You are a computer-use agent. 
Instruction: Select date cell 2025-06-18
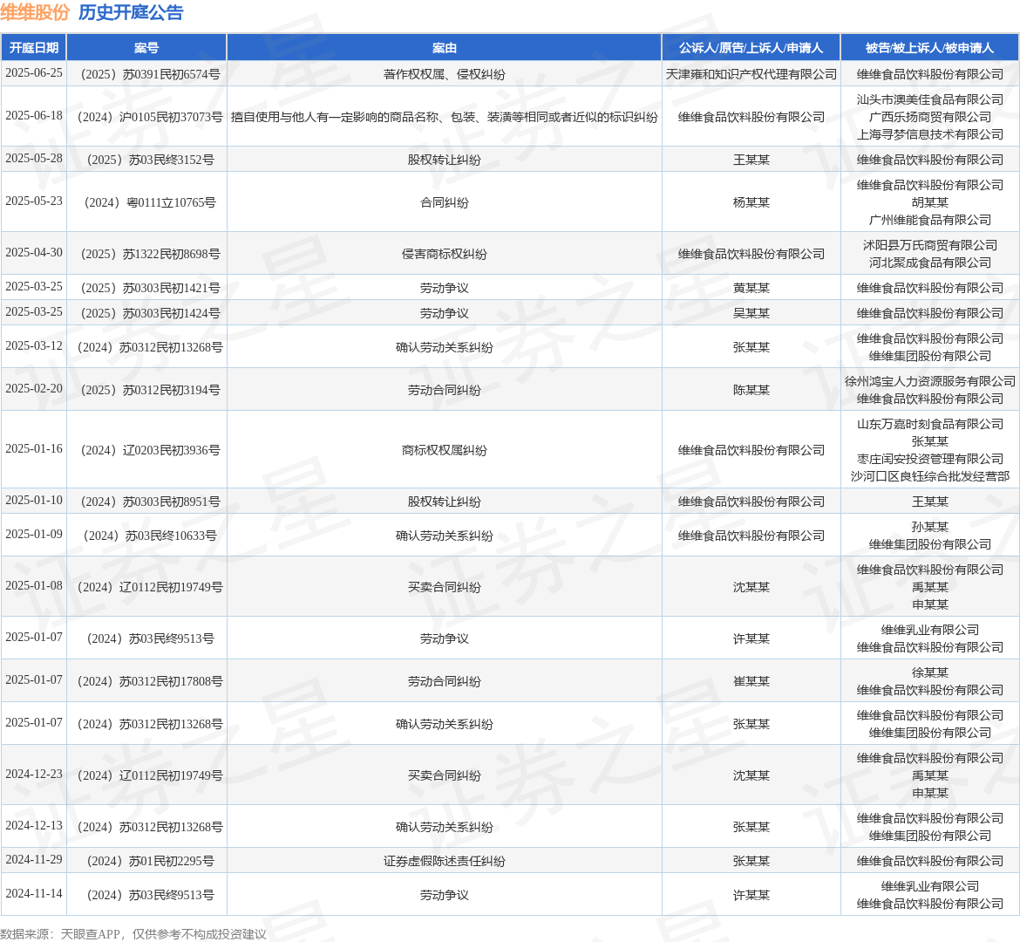click(x=34, y=115)
